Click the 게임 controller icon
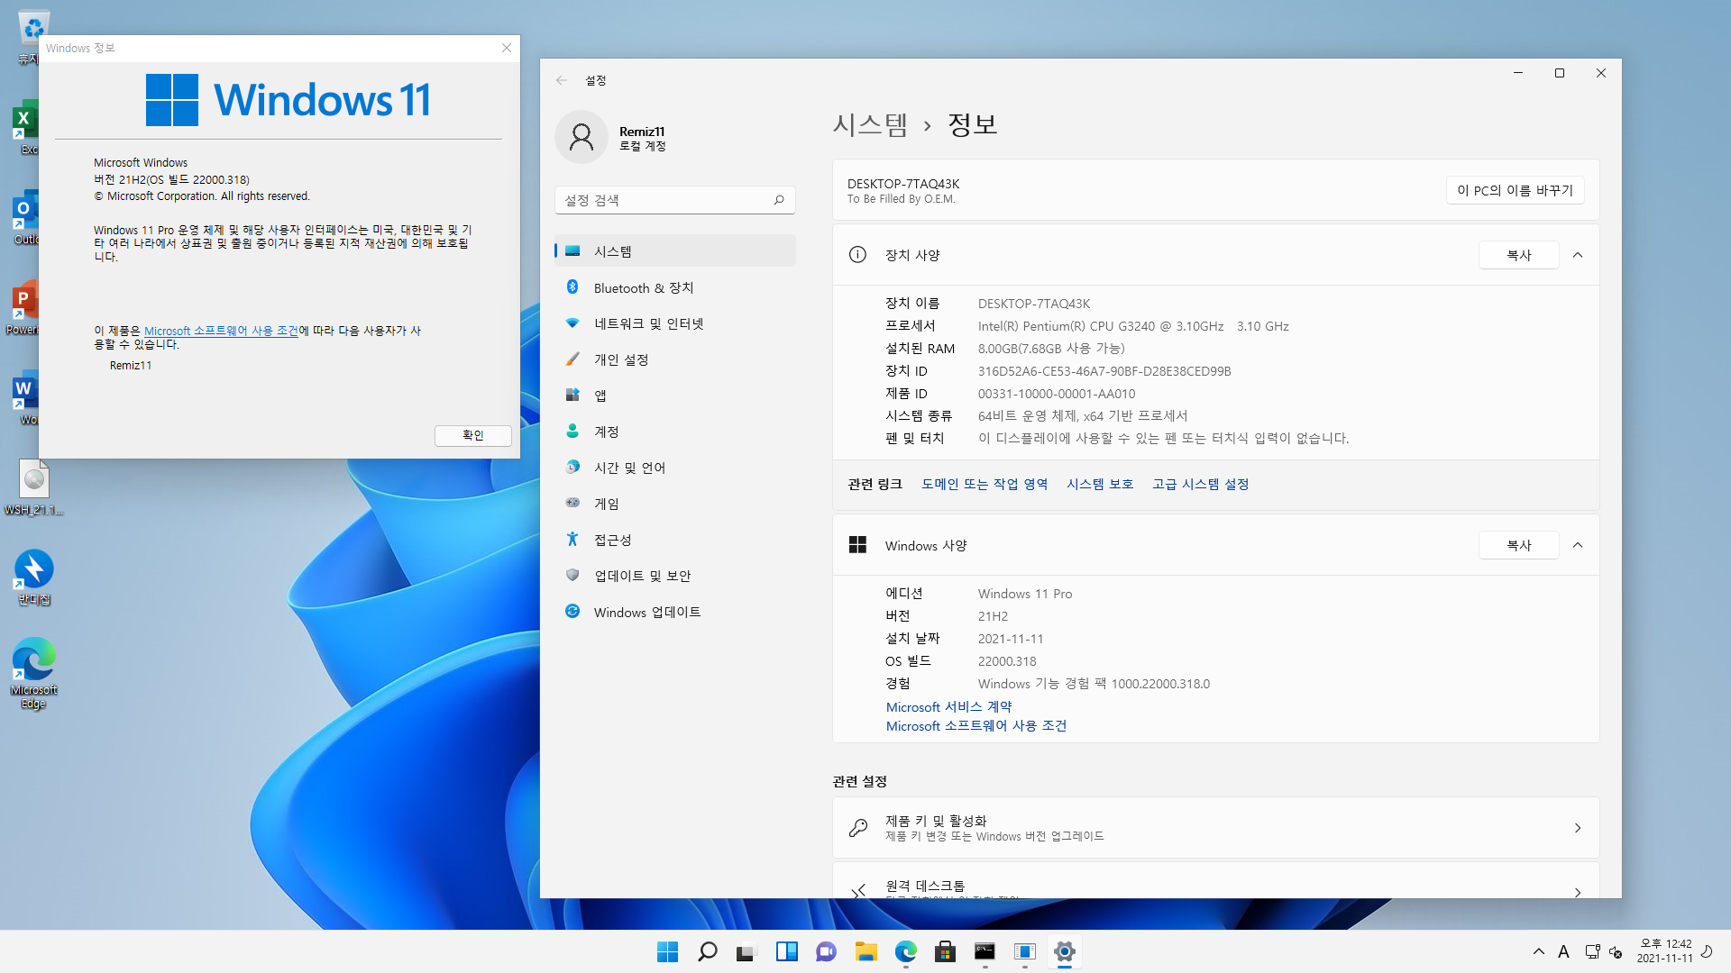Image resolution: width=1731 pixels, height=973 pixels. pos(572,503)
